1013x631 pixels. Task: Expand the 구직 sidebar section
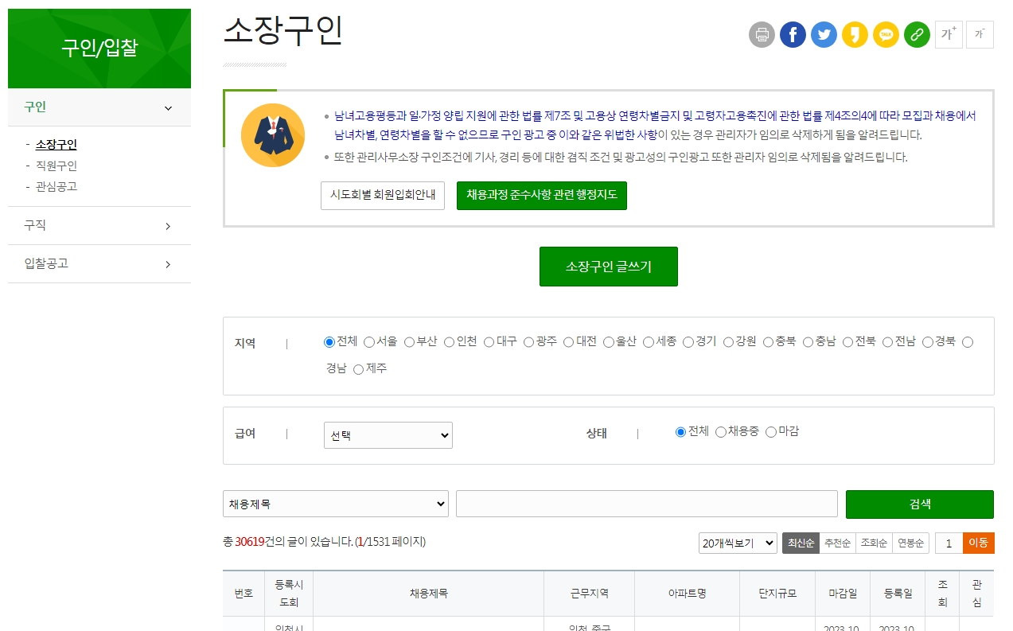(x=99, y=225)
